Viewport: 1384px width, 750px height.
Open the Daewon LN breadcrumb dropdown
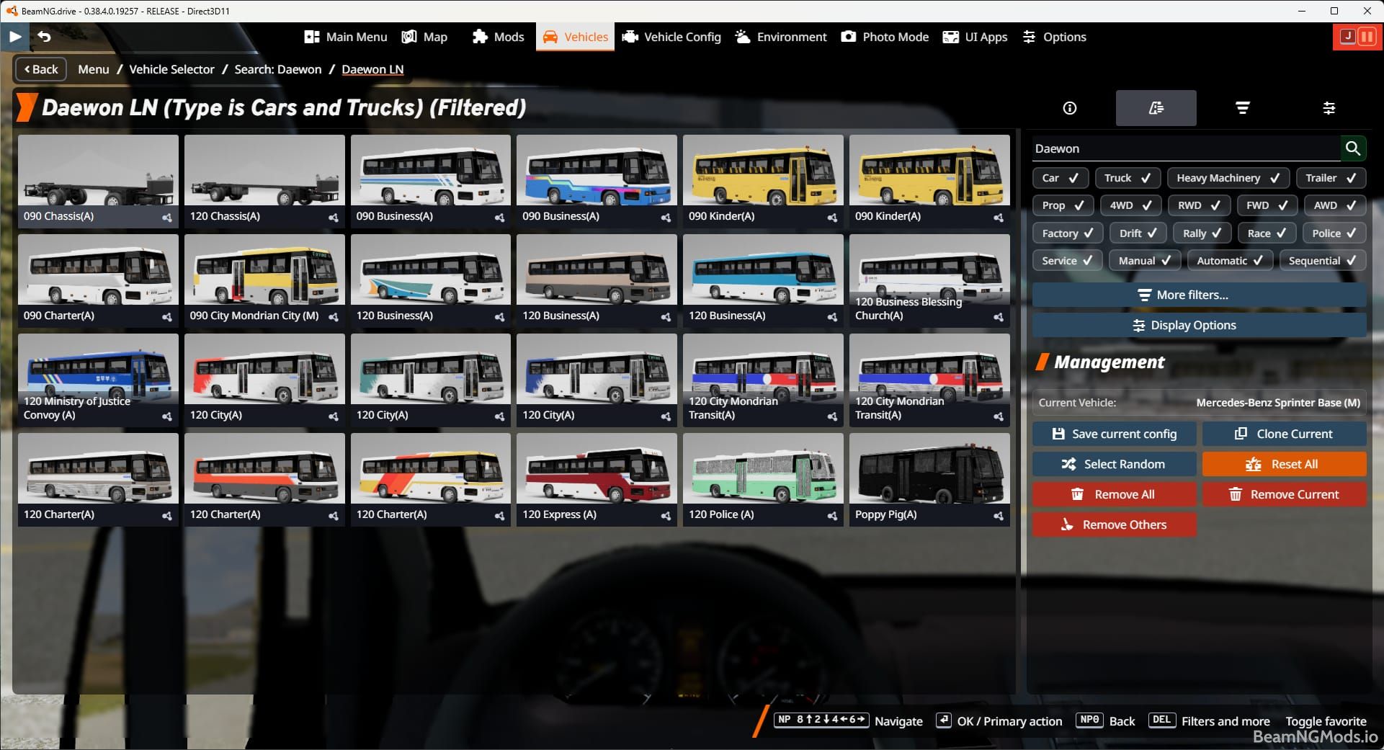(372, 69)
